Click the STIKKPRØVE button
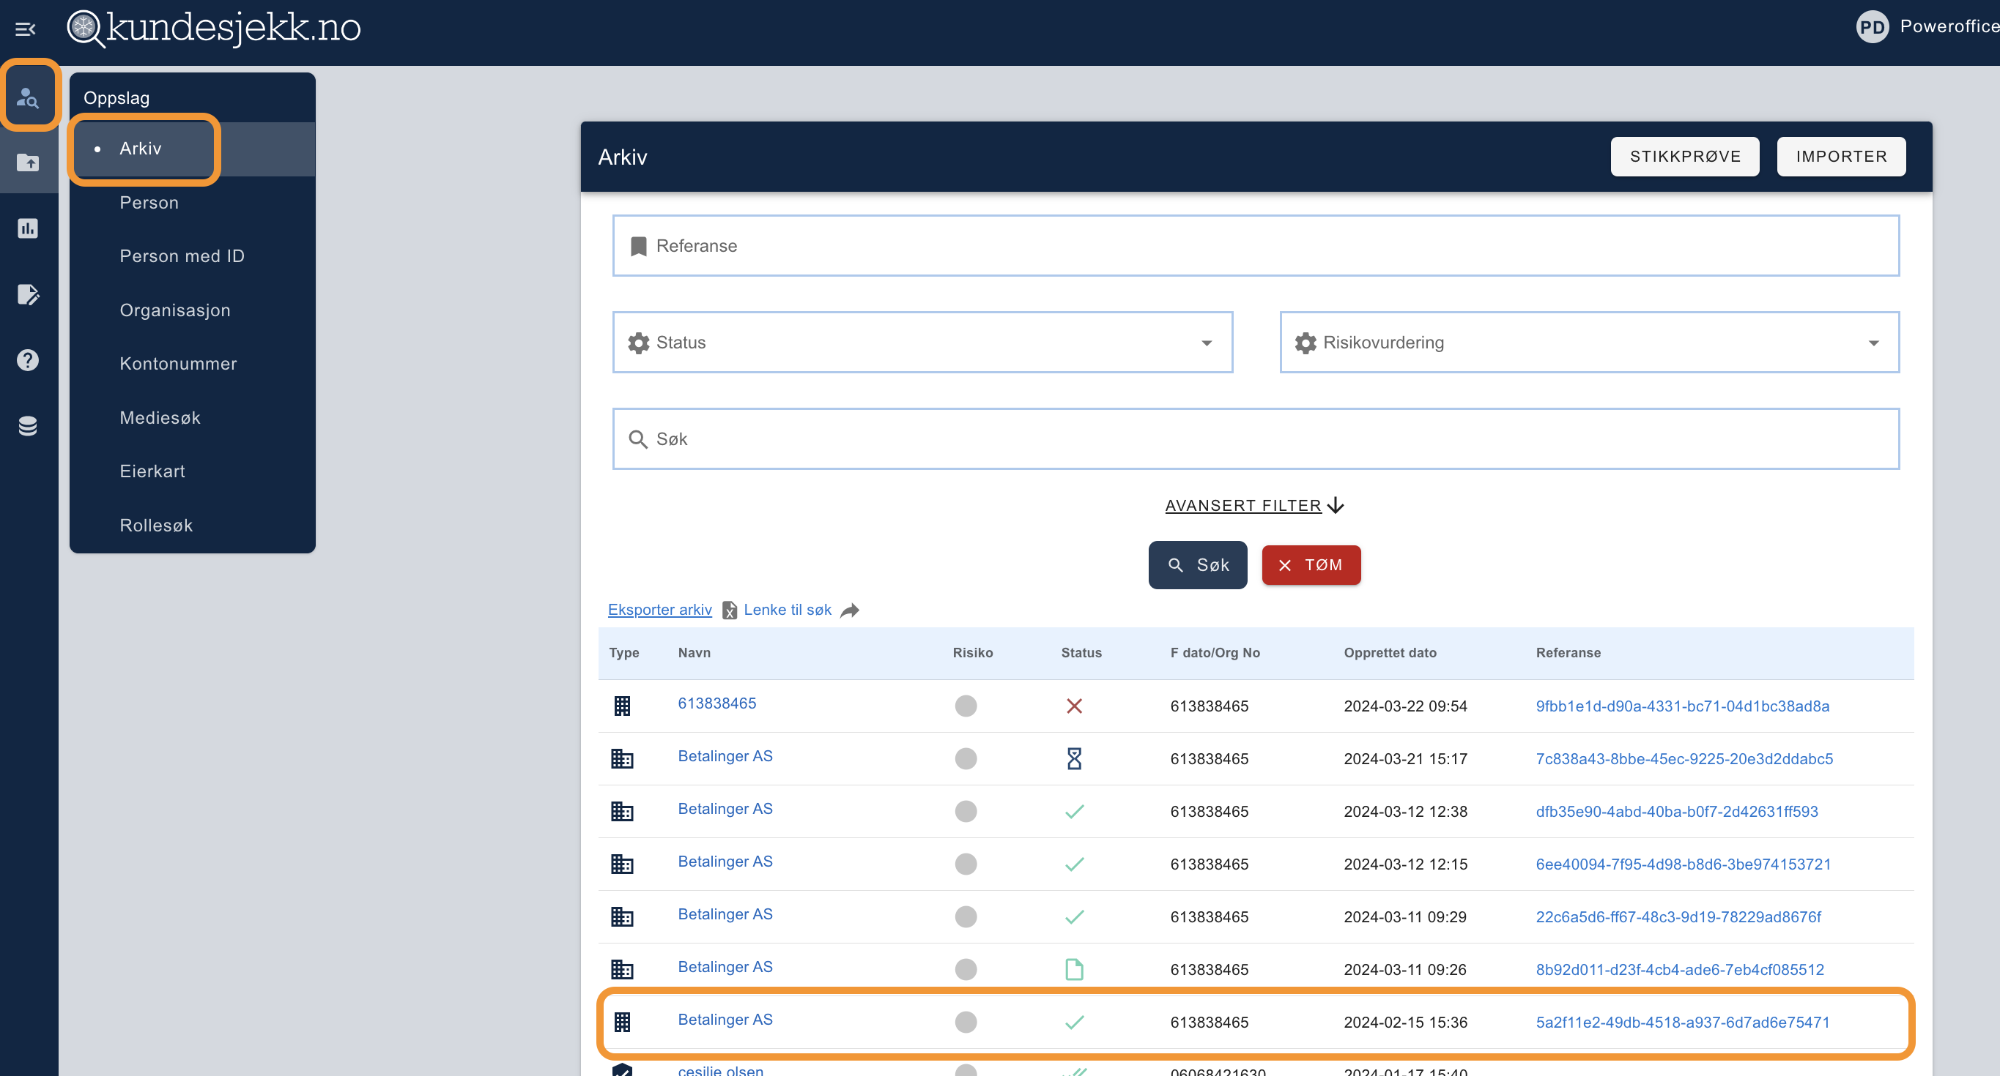The image size is (2000, 1076). pyautogui.click(x=1685, y=157)
